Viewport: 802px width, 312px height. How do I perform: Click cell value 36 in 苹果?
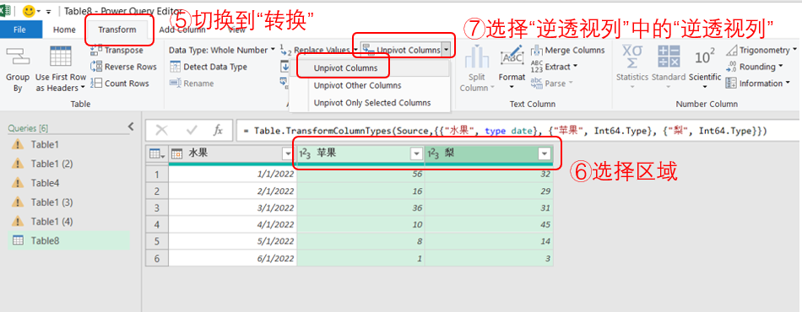tap(360, 207)
